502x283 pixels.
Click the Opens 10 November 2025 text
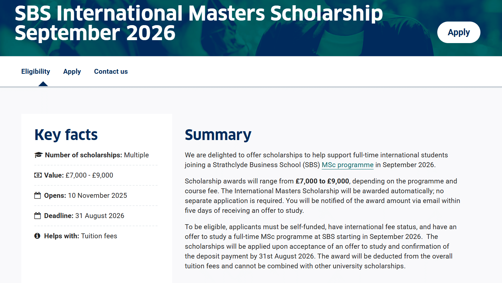point(86,196)
